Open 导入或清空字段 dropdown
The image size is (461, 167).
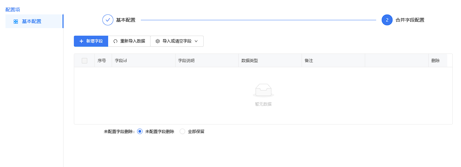coord(177,41)
